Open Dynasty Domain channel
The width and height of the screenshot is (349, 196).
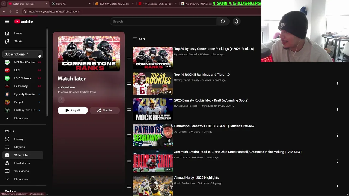(x=23, y=94)
